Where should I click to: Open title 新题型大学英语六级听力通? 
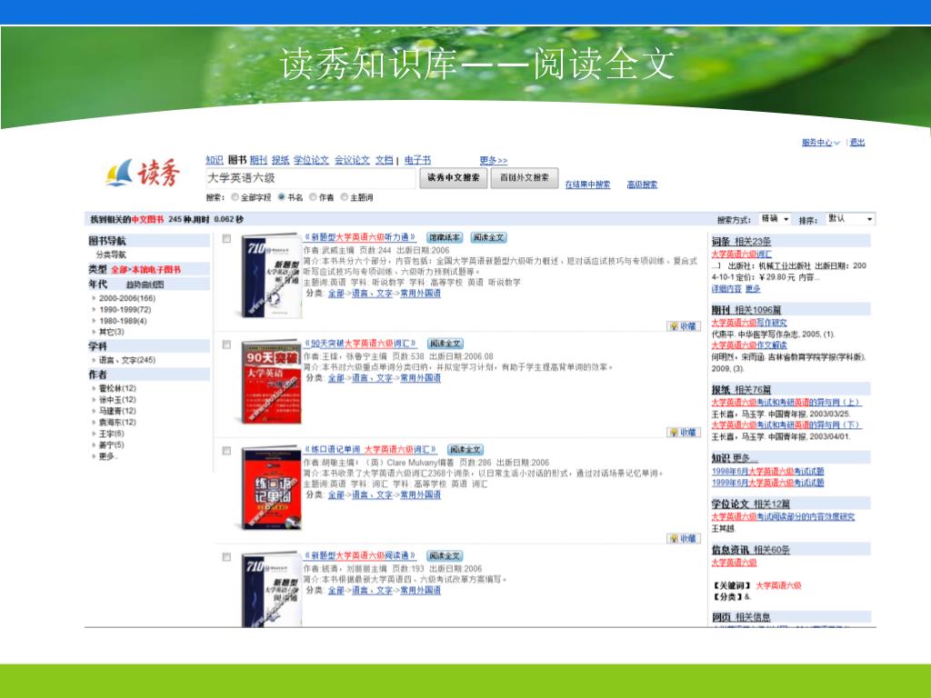(360, 237)
